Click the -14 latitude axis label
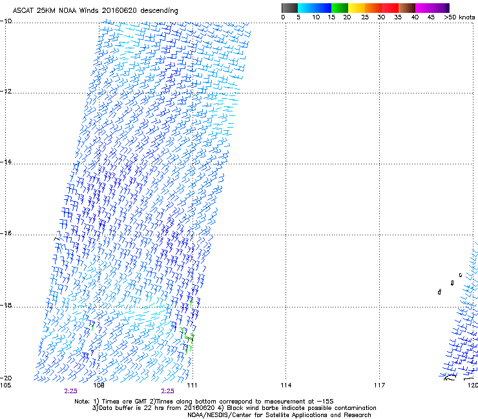478x419 pixels. pos(6,162)
